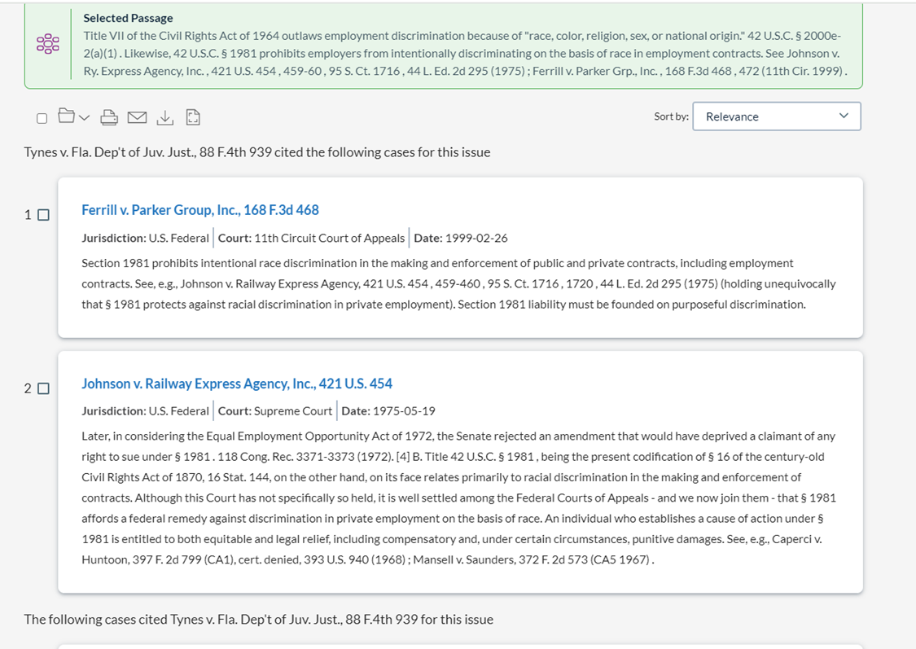Open Johnson v. Railway Express Agency case link
The width and height of the screenshot is (916, 649).
(237, 384)
